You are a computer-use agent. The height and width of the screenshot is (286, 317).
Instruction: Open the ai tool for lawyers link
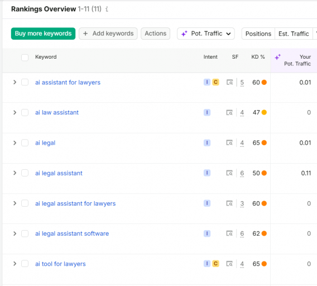tap(60, 264)
